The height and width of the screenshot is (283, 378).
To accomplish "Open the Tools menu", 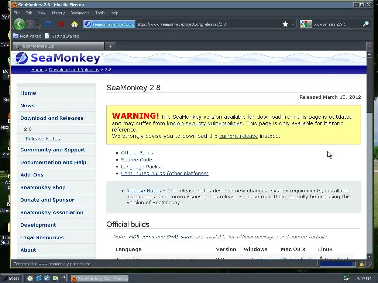I will pyautogui.click(x=100, y=13).
